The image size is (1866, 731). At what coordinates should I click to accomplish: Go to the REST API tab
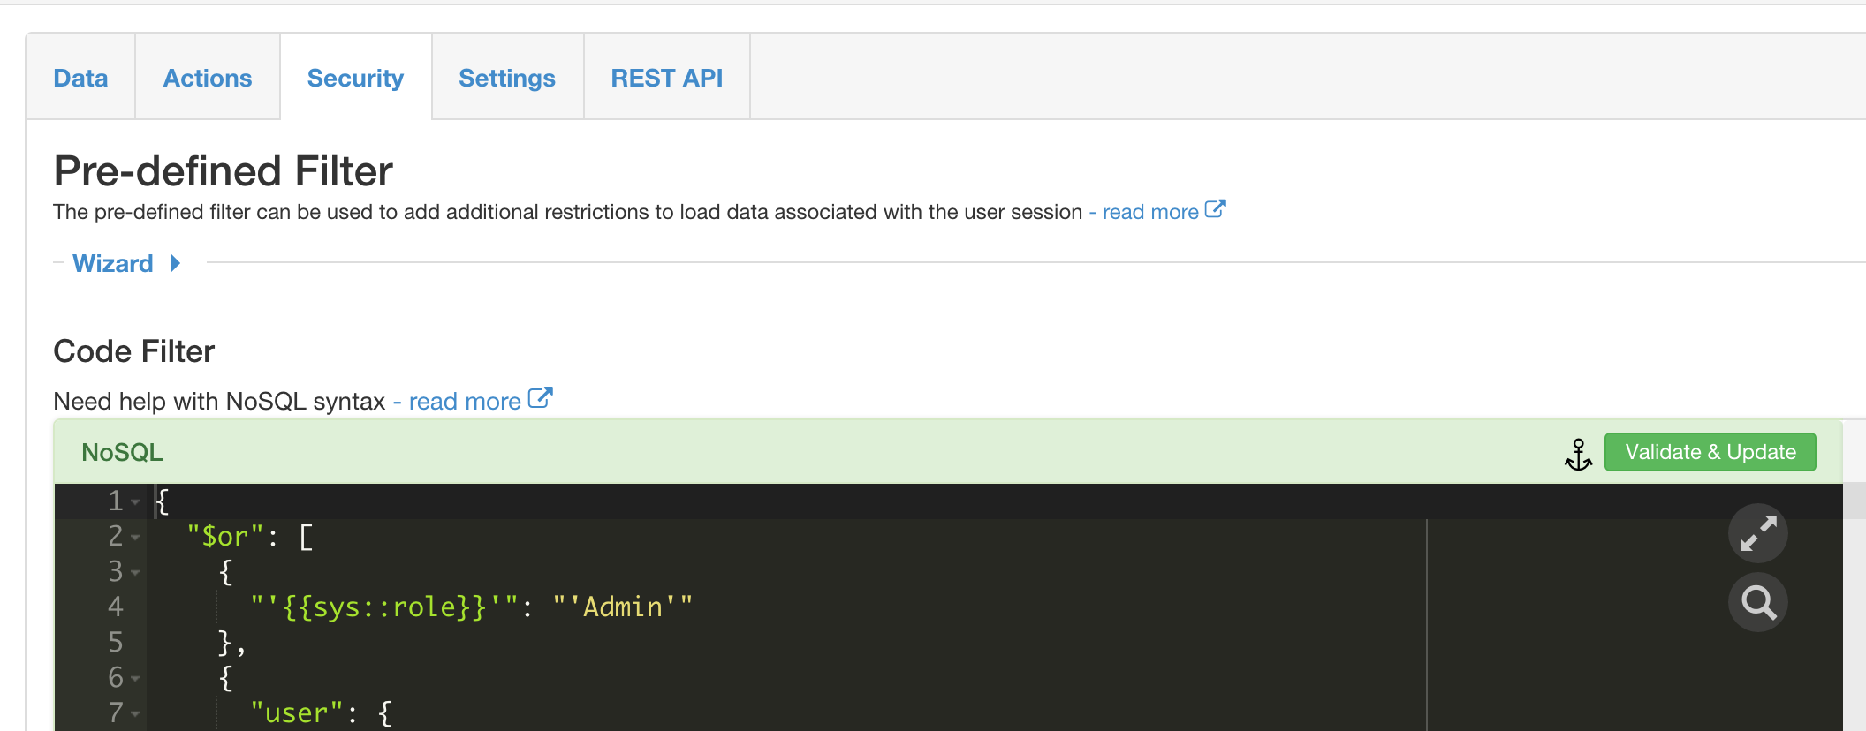coord(667,78)
